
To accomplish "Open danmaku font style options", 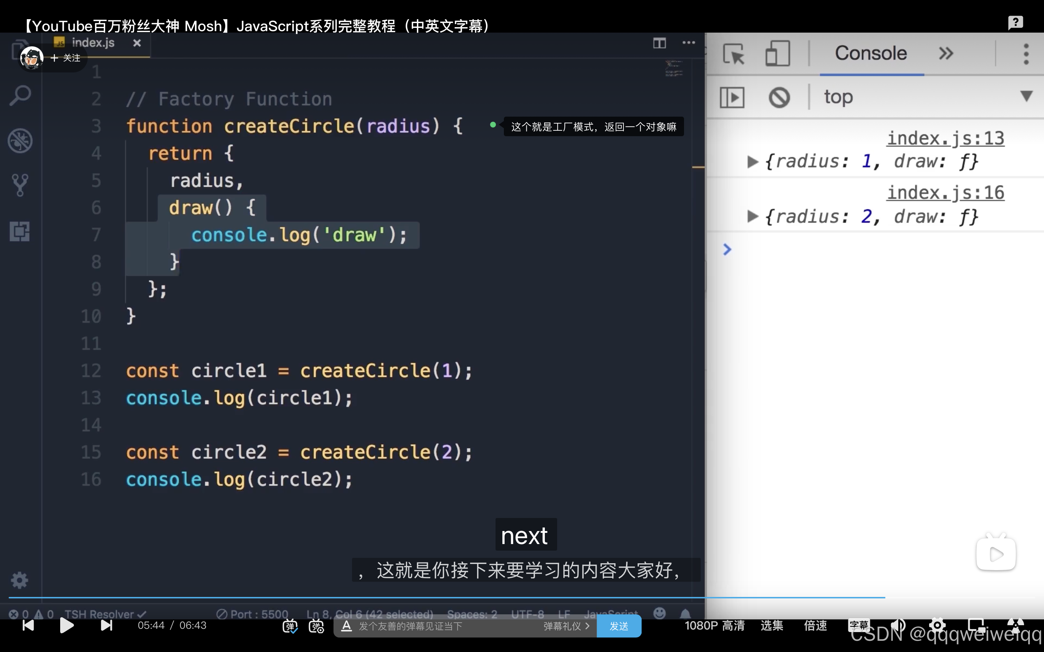I will pos(347,626).
